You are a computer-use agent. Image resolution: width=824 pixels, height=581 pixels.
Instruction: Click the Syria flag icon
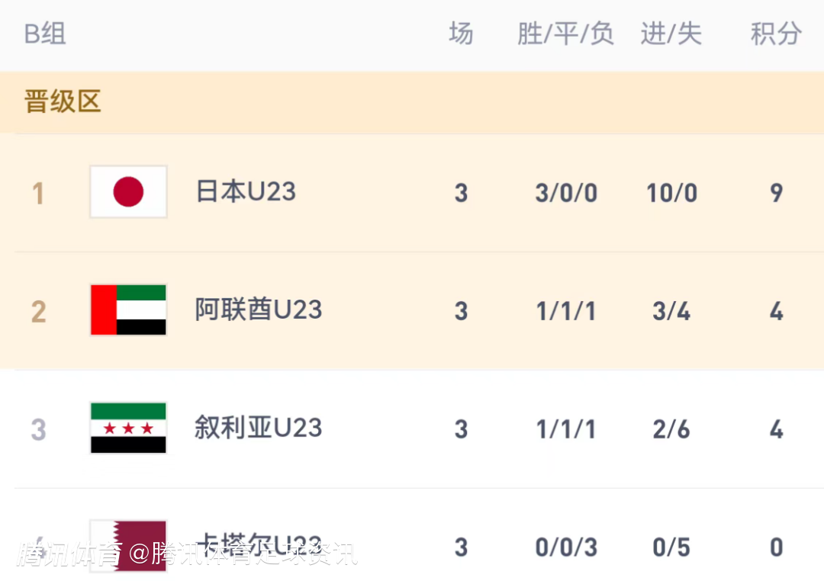pyautogui.click(x=128, y=429)
